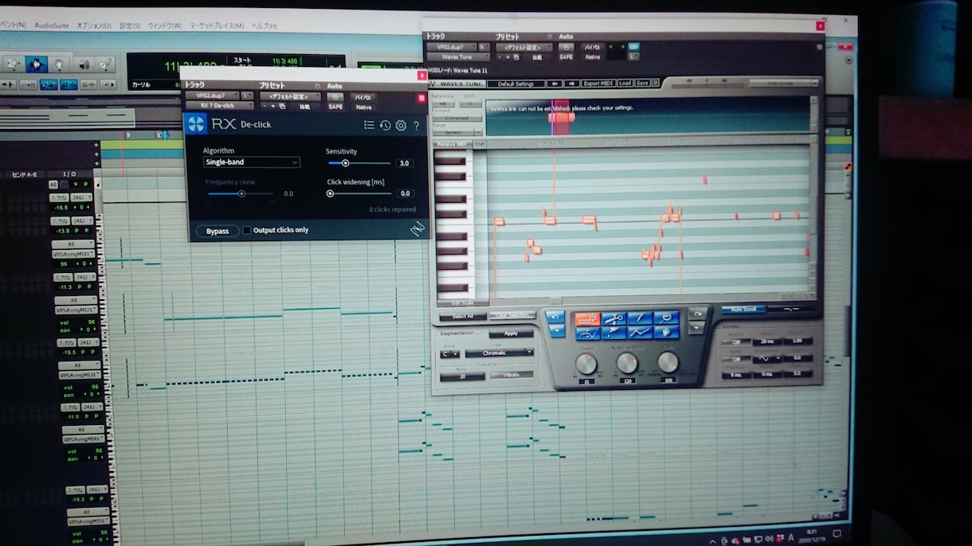972x546 pixels.
Task: Select the note tool in Waves Tune
Action: pos(588,318)
